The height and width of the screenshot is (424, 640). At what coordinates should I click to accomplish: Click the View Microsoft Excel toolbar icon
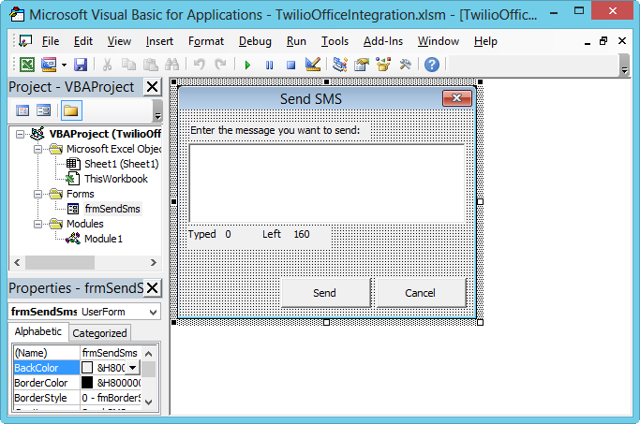(x=27, y=65)
